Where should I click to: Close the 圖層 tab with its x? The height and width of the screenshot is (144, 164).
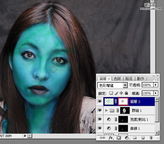click(109, 79)
